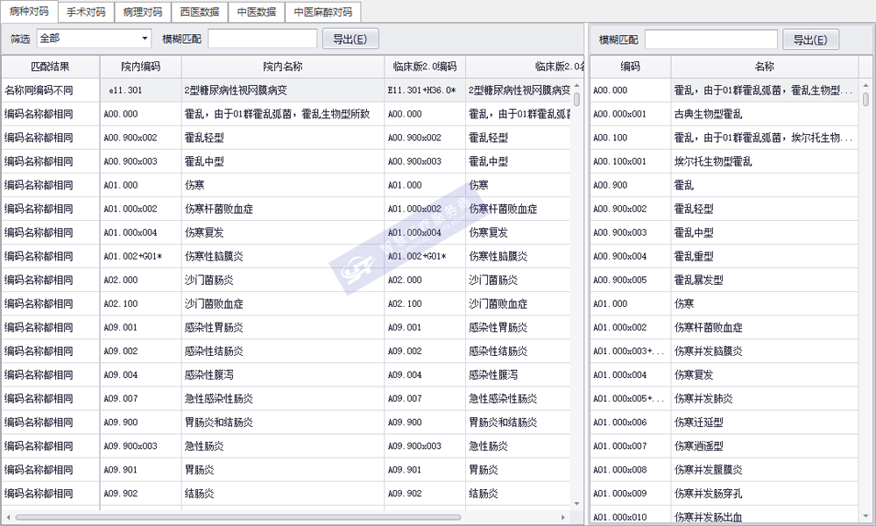The width and height of the screenshot is (876, 526).
Task: Click the right panel 导出(E) button
Action: tap(812, 39)
